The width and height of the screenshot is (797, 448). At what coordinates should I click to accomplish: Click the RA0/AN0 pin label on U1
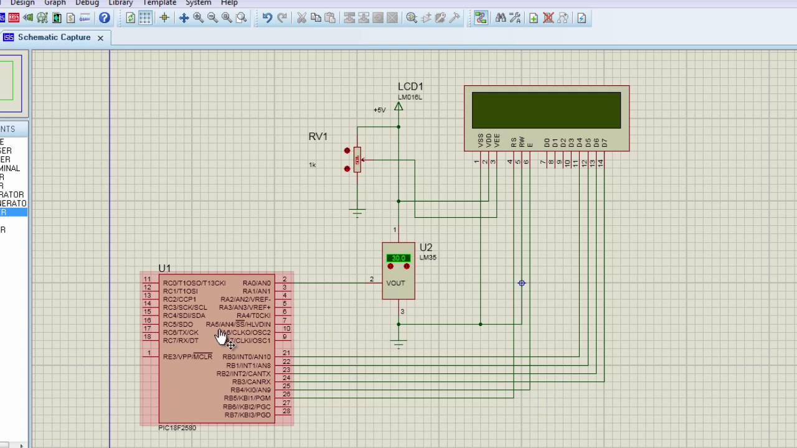(257, 283)
